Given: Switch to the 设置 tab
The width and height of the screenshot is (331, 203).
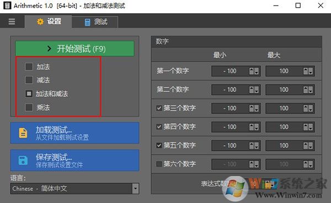Looking at the screenshot, I should click(49, 21).
